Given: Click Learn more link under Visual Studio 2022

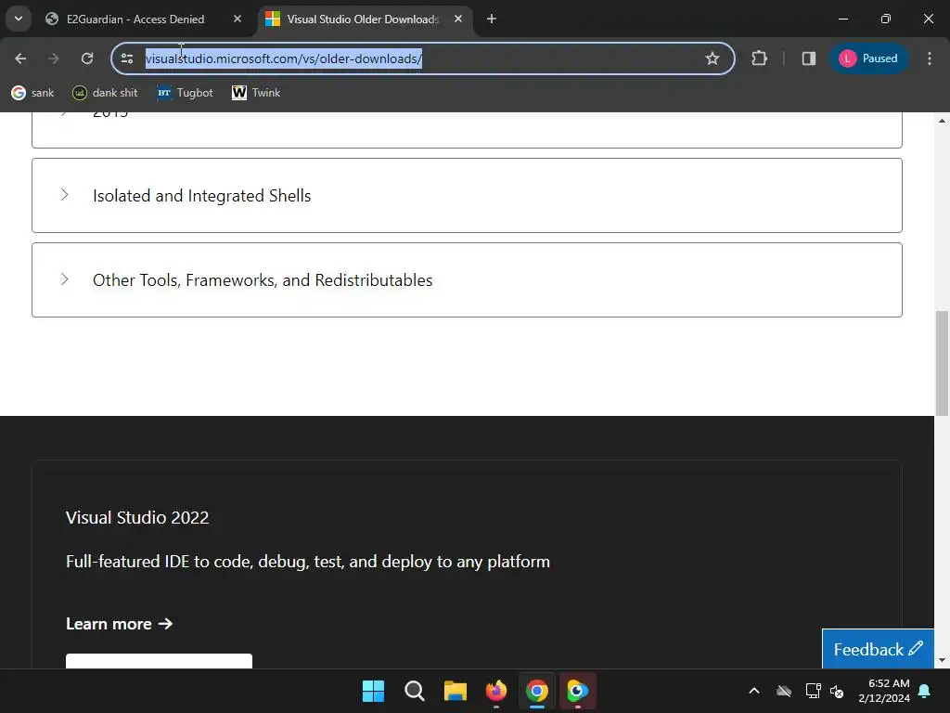Looking at the screenshot, I should 119,624.
